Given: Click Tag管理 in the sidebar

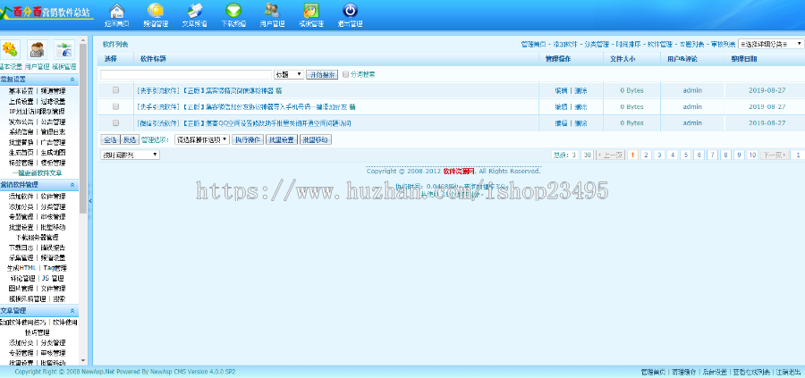Looking at the screenshot, I should click(x=55, y=268).
